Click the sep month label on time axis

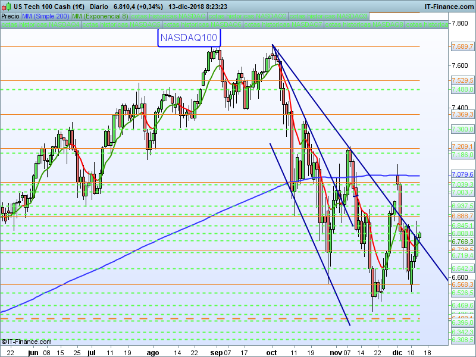tap(217, 352)
